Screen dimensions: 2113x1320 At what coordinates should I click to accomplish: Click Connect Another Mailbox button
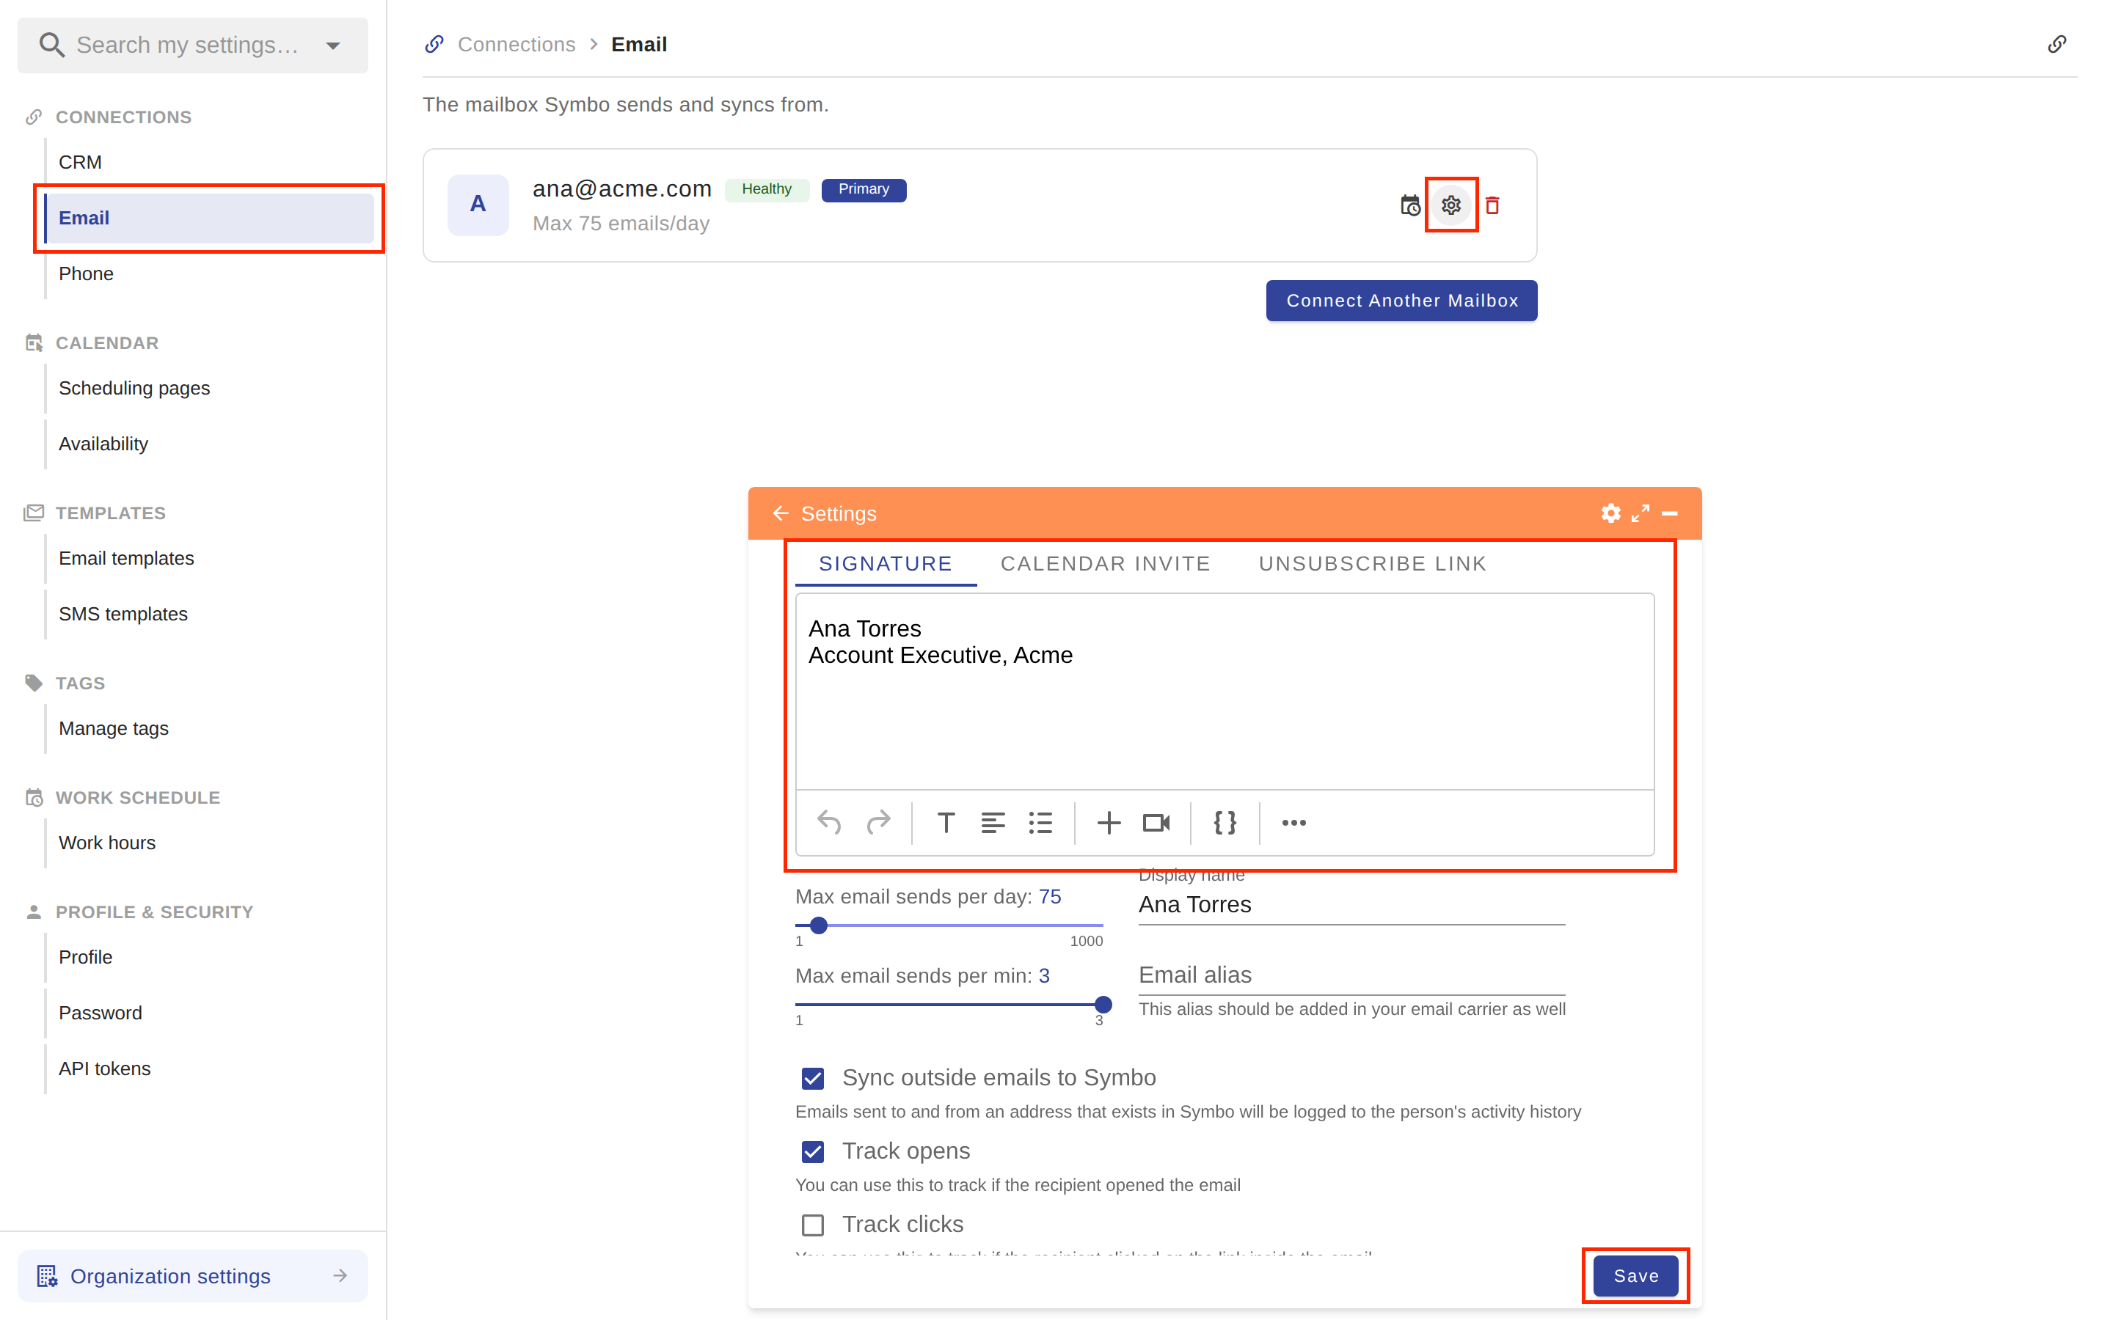coord(1401,301)
